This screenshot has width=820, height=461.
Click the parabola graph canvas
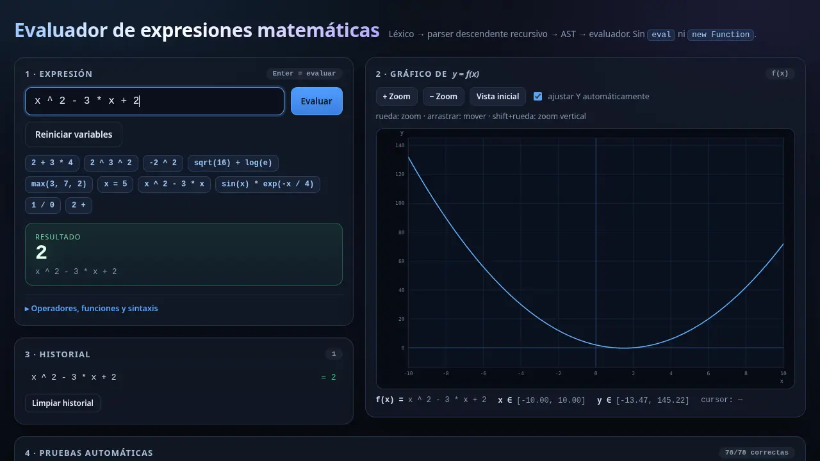pos(585,259)
